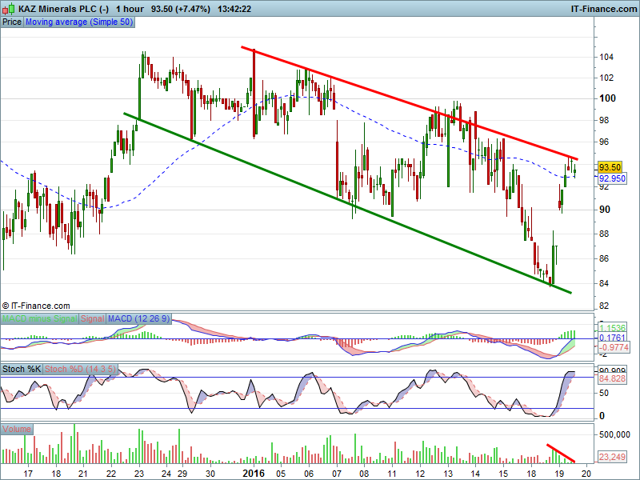Click the candlestick chart icon beside KAZ Minerals

click(x=8, y=9)
